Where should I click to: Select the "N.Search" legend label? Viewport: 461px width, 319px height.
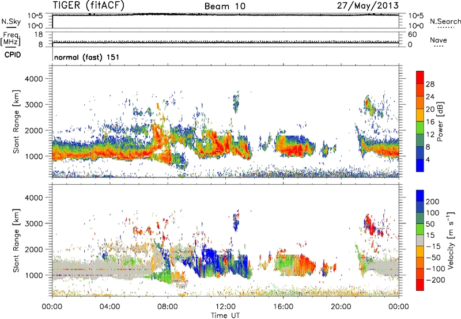[445, 21]
